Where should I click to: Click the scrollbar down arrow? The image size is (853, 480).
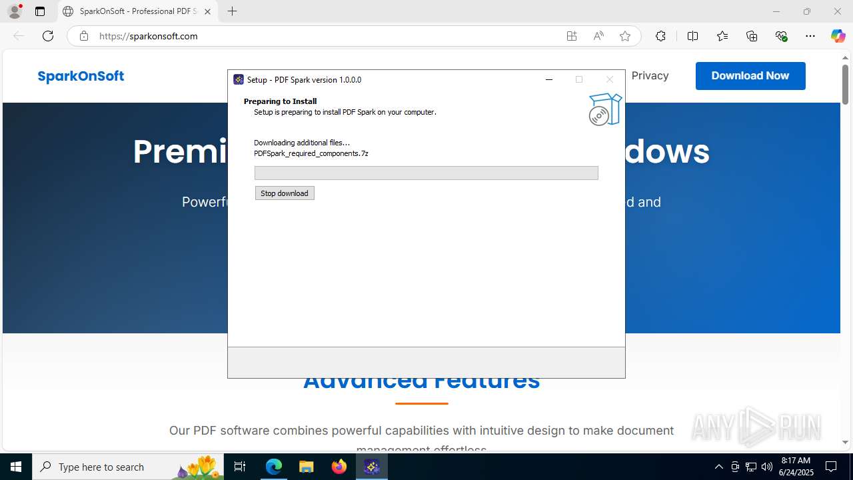pyautogui.click(x=845, y=443)
